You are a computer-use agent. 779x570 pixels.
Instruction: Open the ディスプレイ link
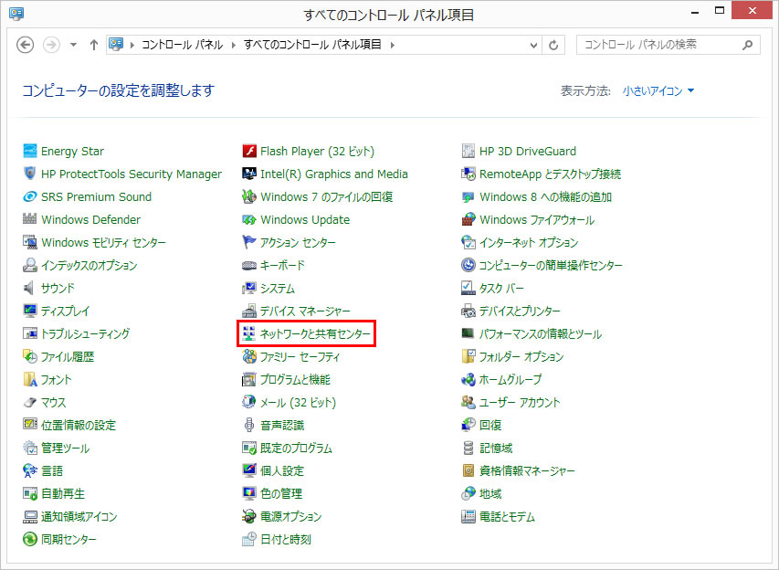click(65, 311)
